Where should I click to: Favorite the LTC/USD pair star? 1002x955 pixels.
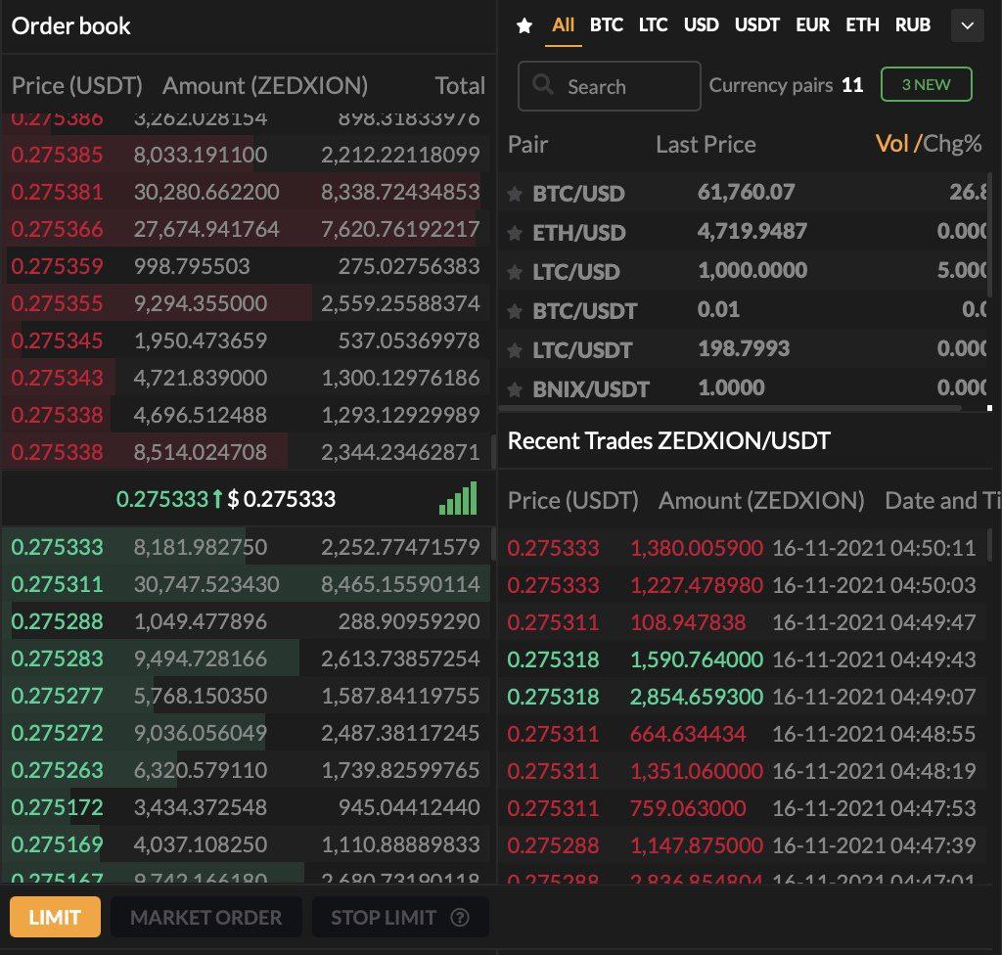(515, 272)
